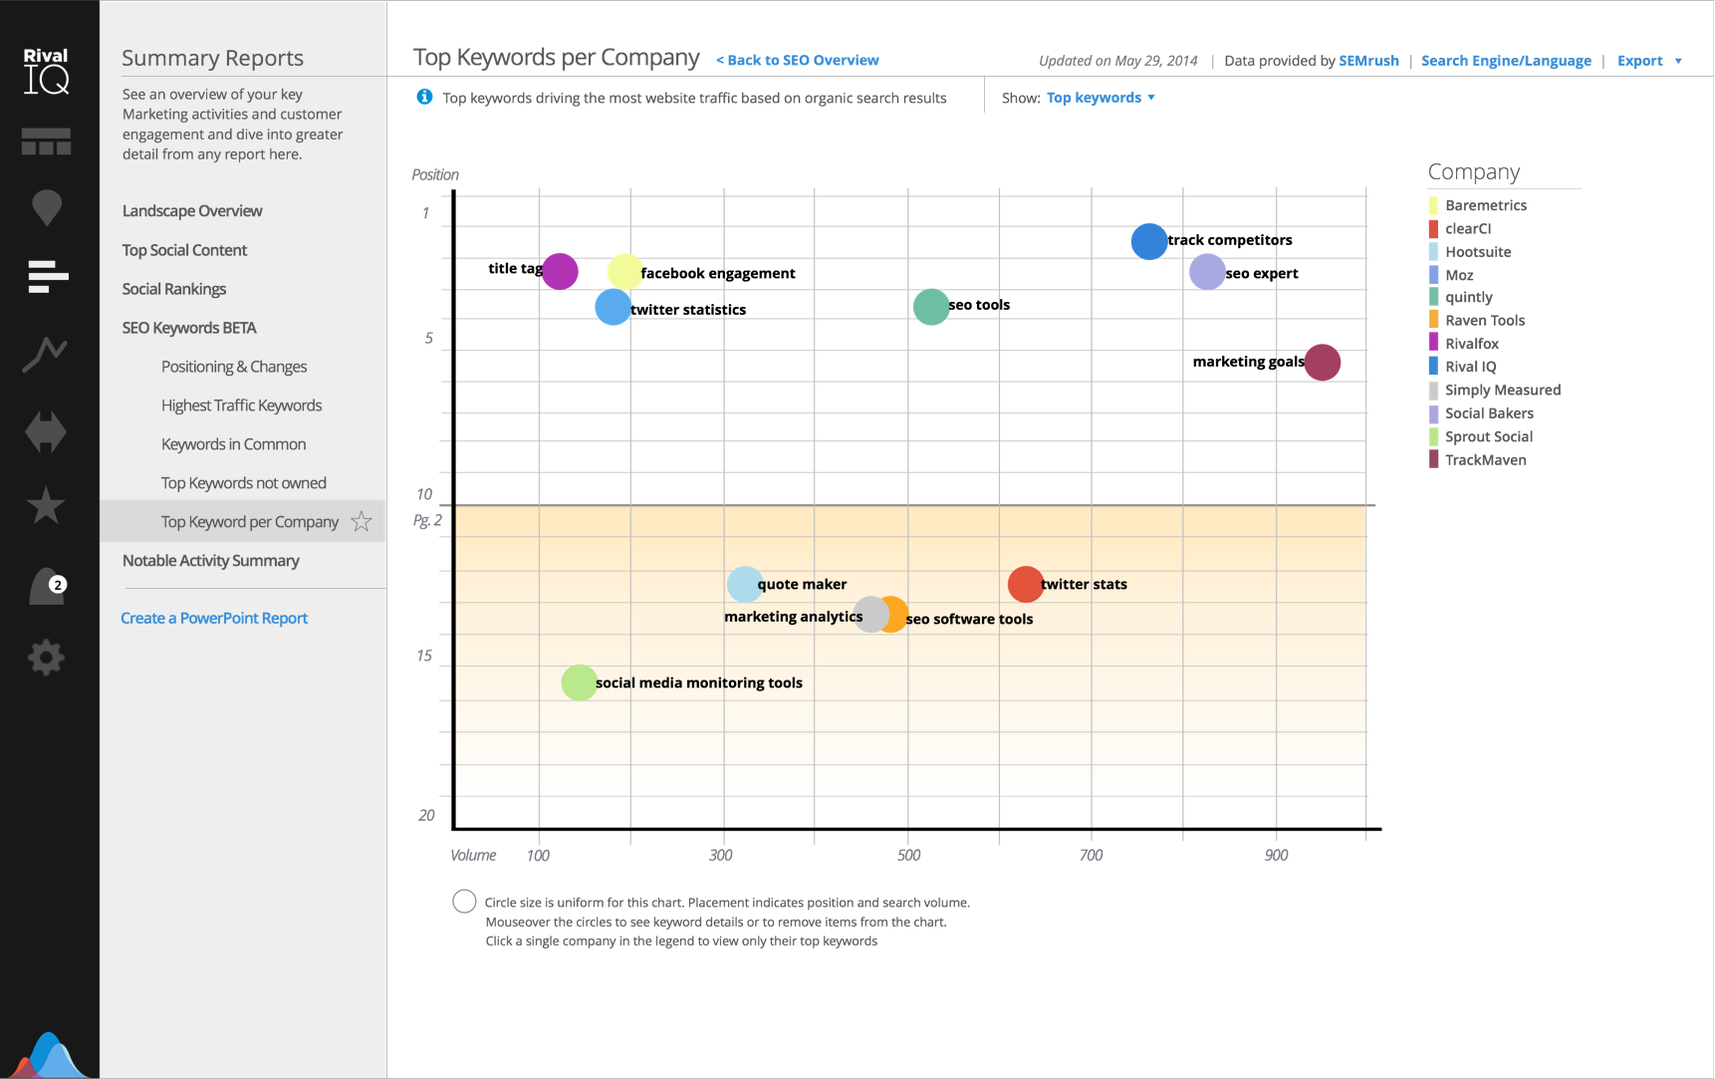Select Positioning & Changes submenu
The width and height of the screenshot is (1715, 1079).
234,367
